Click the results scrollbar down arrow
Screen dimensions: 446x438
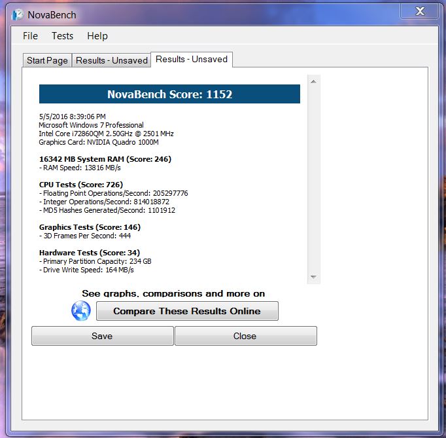[x=313, y=277]
